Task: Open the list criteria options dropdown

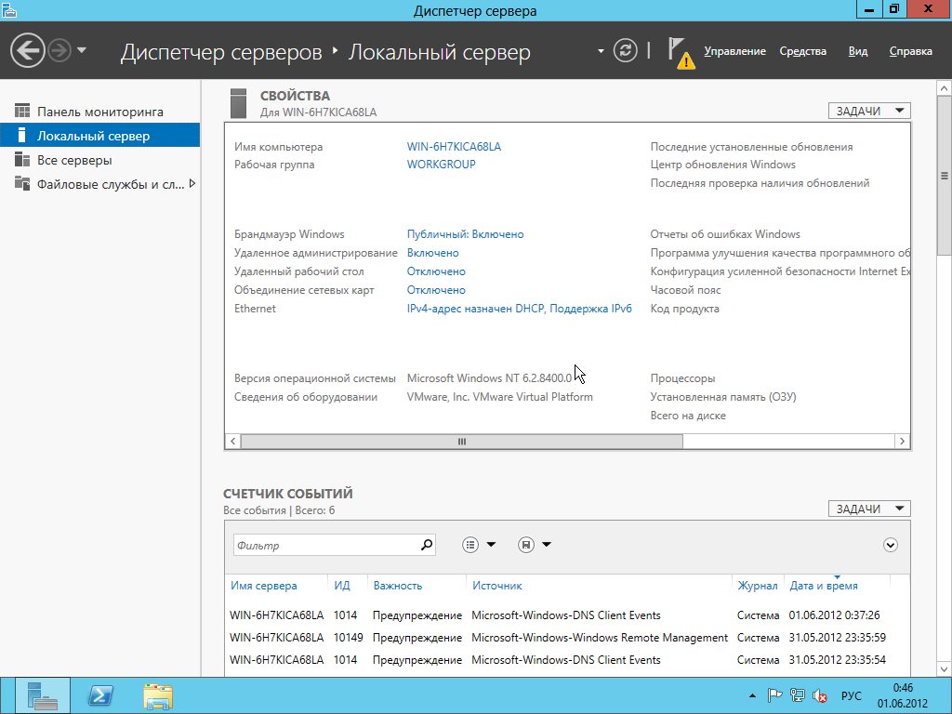Action: [x=479, y=545]
